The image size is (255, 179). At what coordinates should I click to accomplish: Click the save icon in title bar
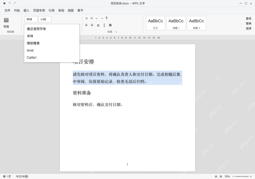[x=4, y=3]
